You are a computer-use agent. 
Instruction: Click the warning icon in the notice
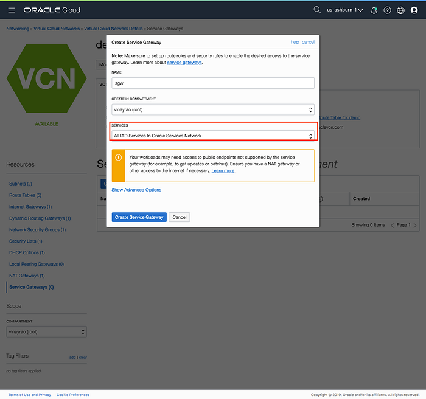[119, 158]
